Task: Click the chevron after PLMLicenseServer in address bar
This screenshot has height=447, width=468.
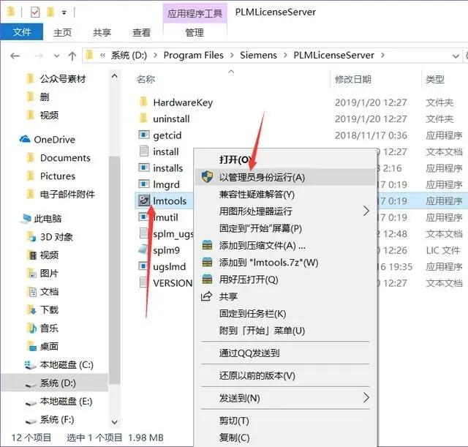Action: (382, 56)
